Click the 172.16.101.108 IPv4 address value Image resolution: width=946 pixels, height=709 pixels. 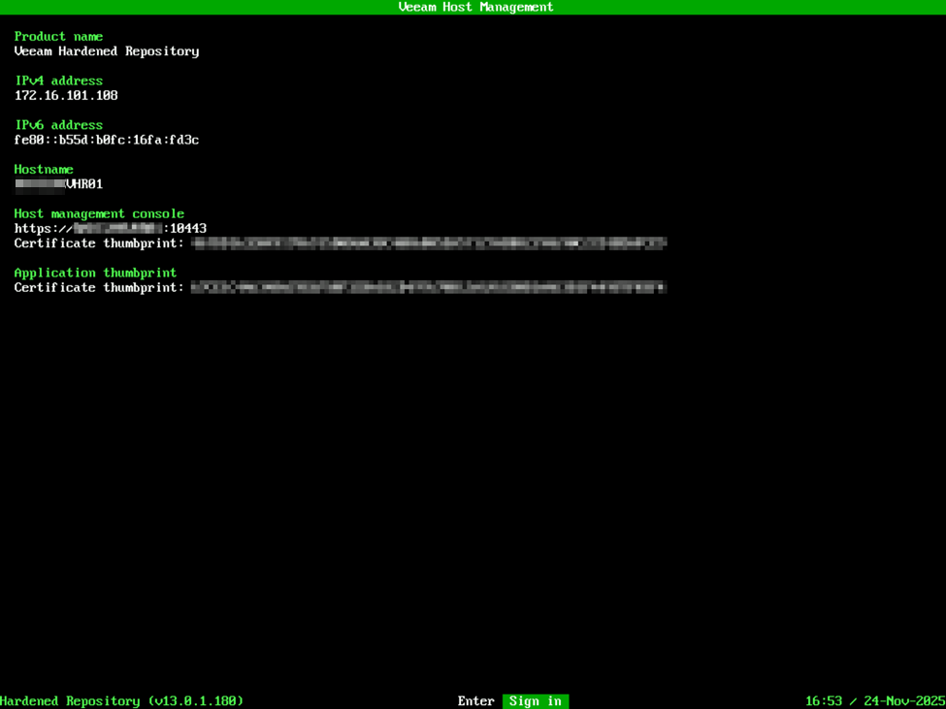click(x=66, y=96)
